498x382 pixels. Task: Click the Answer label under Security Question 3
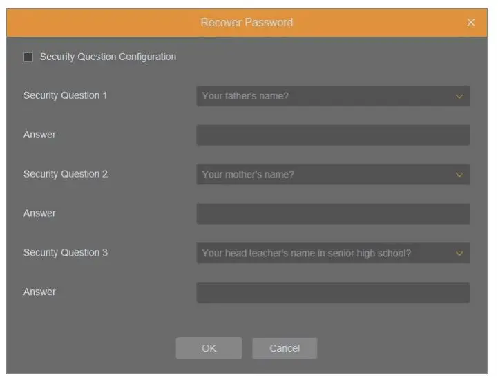point(39,292)
